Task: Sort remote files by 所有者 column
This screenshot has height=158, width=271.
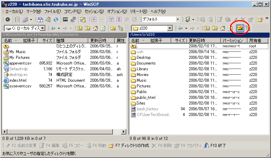Action: [258, 41]
